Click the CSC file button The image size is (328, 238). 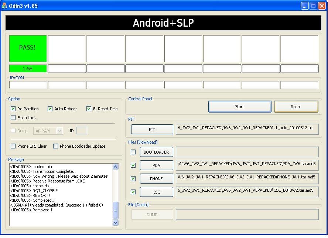coord(157,192)
